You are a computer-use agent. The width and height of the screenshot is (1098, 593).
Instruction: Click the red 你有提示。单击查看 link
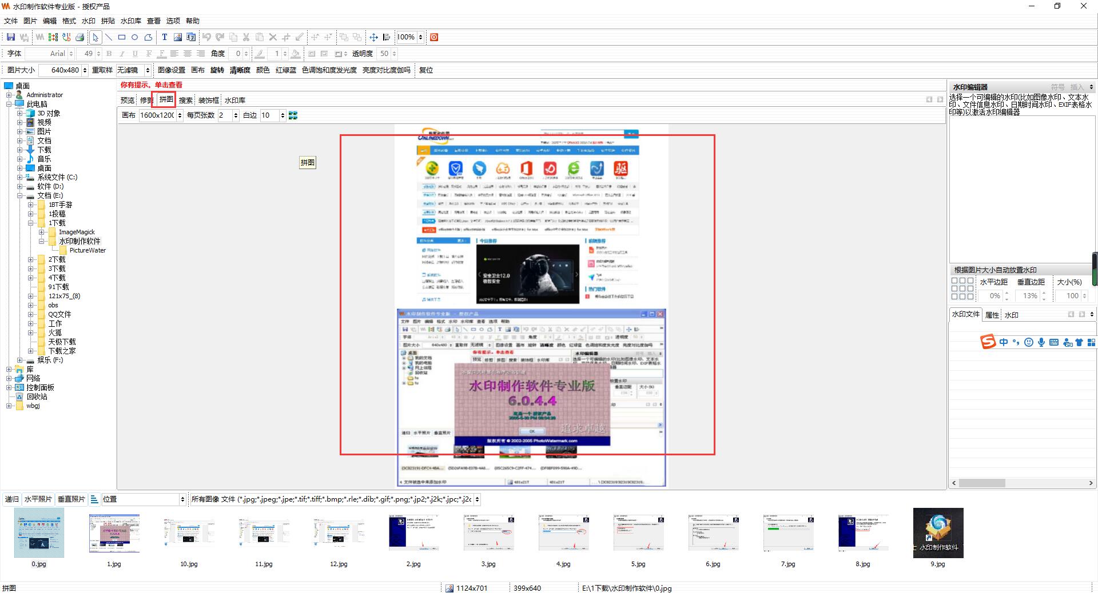point(151,85)
